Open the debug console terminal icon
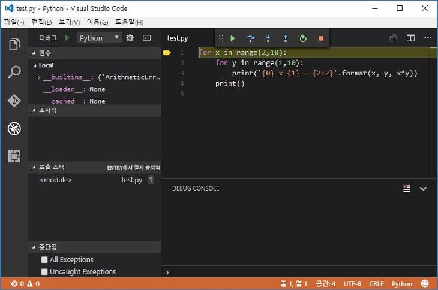The width and height of the screenshot is (438, 290). 146,38
